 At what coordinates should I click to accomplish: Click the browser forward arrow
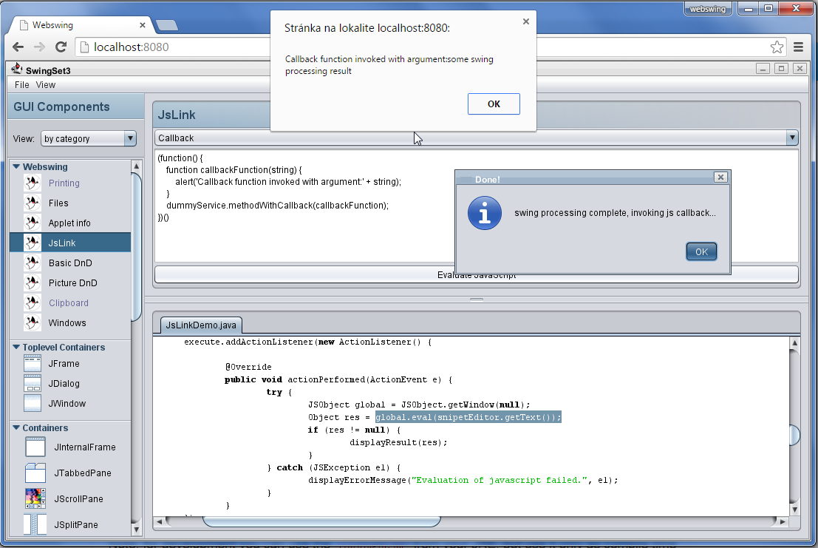[x=39, y=47]
